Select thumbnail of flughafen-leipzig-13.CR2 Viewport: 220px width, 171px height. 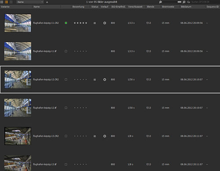18,136
